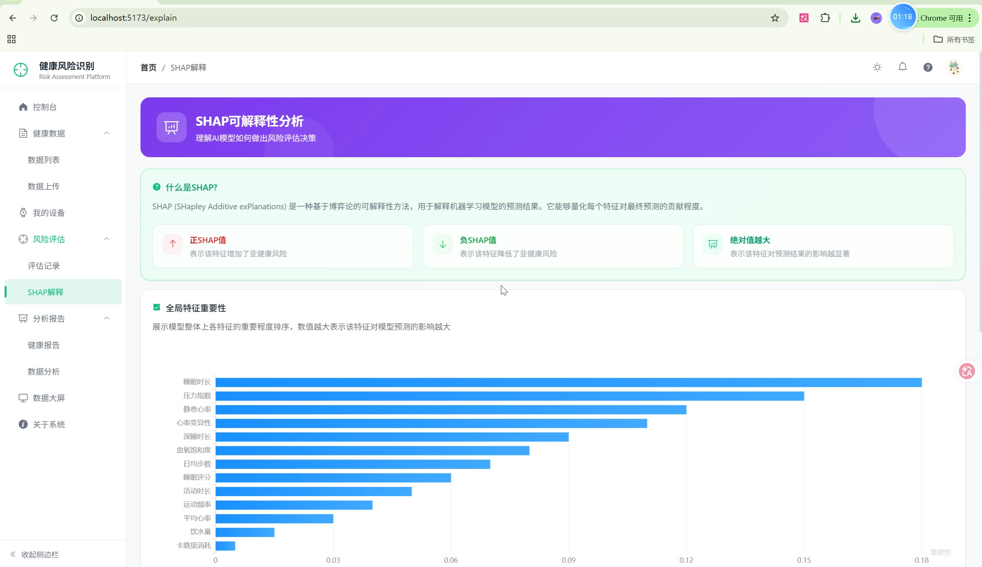The image size is (982, 567).
Task: Bookmark this page with the star icon
Action: click(x=775, y=18)
